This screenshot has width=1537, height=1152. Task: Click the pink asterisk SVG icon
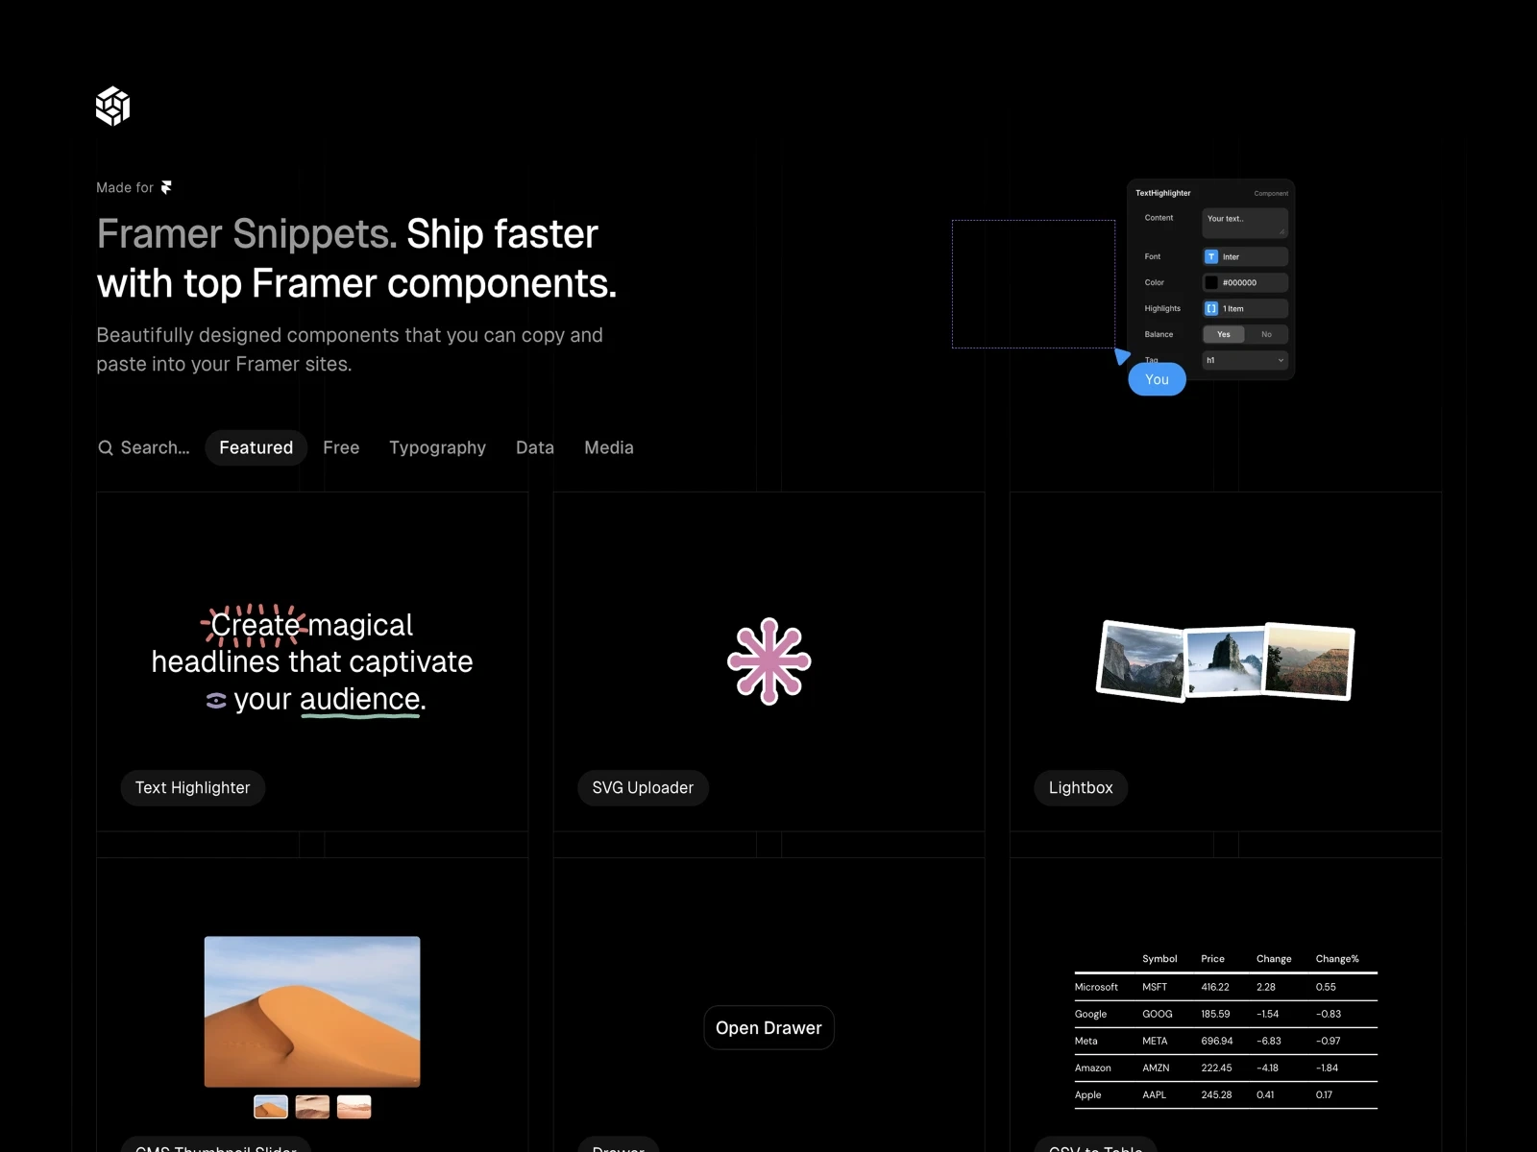(x=768, y=661)
